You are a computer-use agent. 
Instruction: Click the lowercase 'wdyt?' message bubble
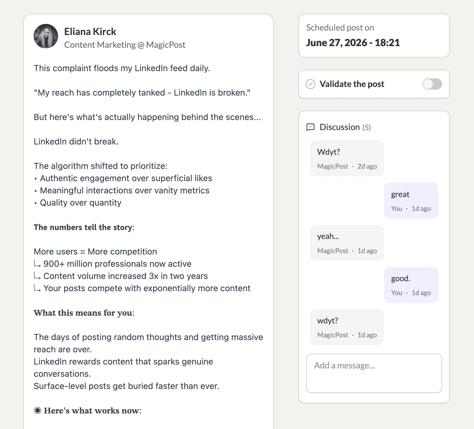pos(347,327)
